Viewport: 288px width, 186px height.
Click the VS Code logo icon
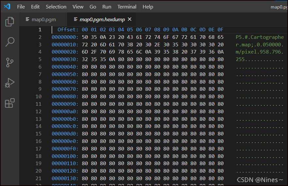(x=7, y=7)
